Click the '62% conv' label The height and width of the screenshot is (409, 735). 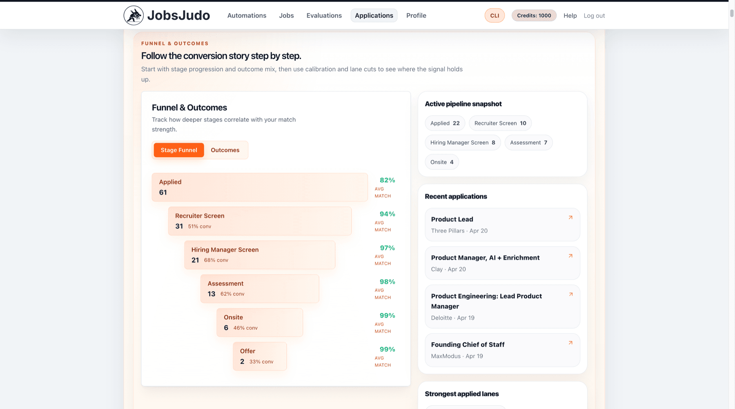232,294
